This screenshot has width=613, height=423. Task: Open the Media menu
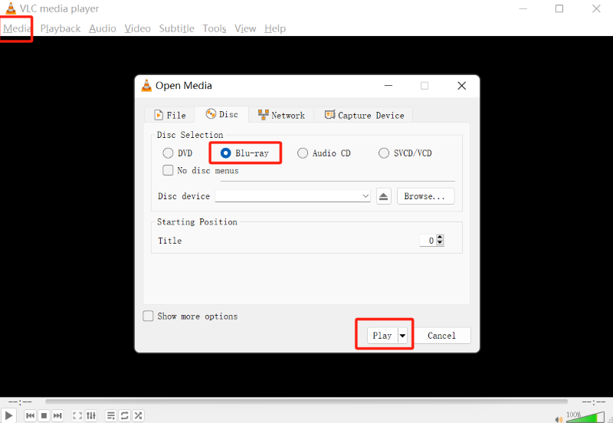click(17, 28)
